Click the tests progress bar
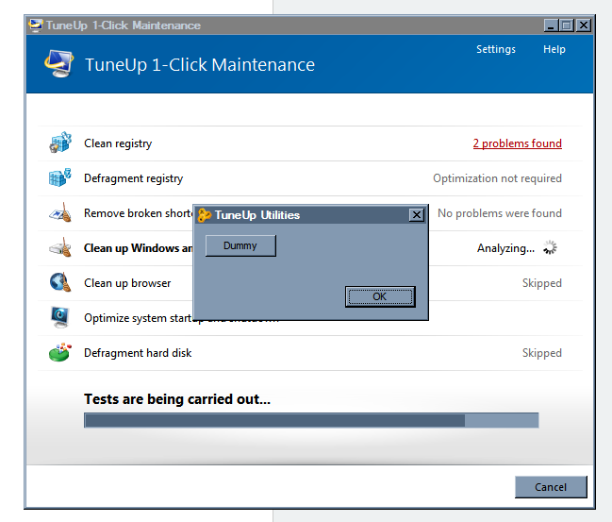Screen dimensions: 612x522 pyautogui.click(x=311, y=420)
